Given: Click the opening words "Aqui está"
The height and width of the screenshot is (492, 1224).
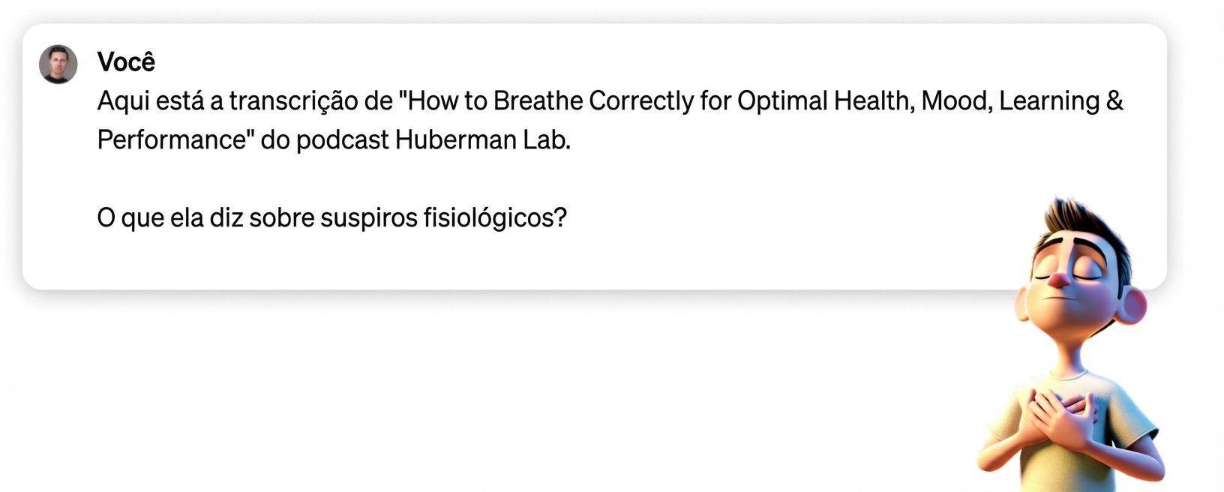Looking at the screenshot, I should click(x=150, y=101).
